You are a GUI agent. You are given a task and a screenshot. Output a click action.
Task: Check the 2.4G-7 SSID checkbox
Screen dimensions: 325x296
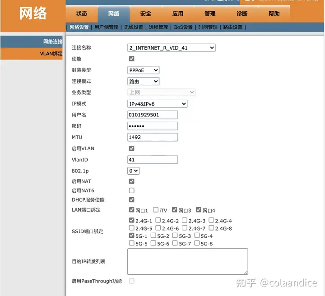(x=185, y=228)
